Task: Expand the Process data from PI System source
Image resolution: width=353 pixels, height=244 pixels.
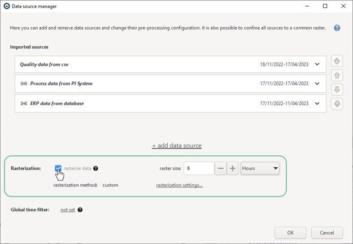Action: pos(317,84)
